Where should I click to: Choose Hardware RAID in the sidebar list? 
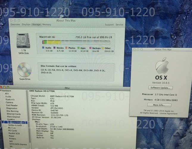[x=13, y=125]
